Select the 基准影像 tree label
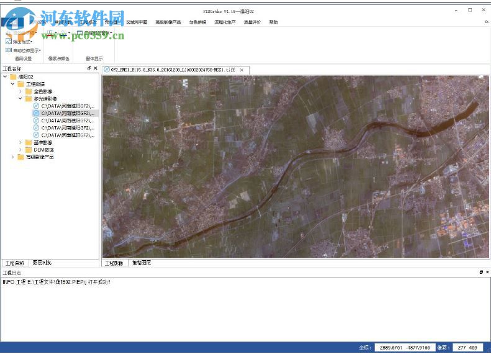The image size is (491, 354). point(43,143)
